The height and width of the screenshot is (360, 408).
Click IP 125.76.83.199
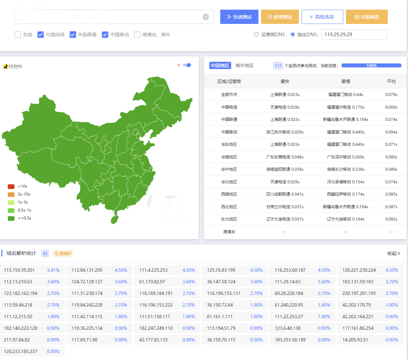(x=221, y=270)
